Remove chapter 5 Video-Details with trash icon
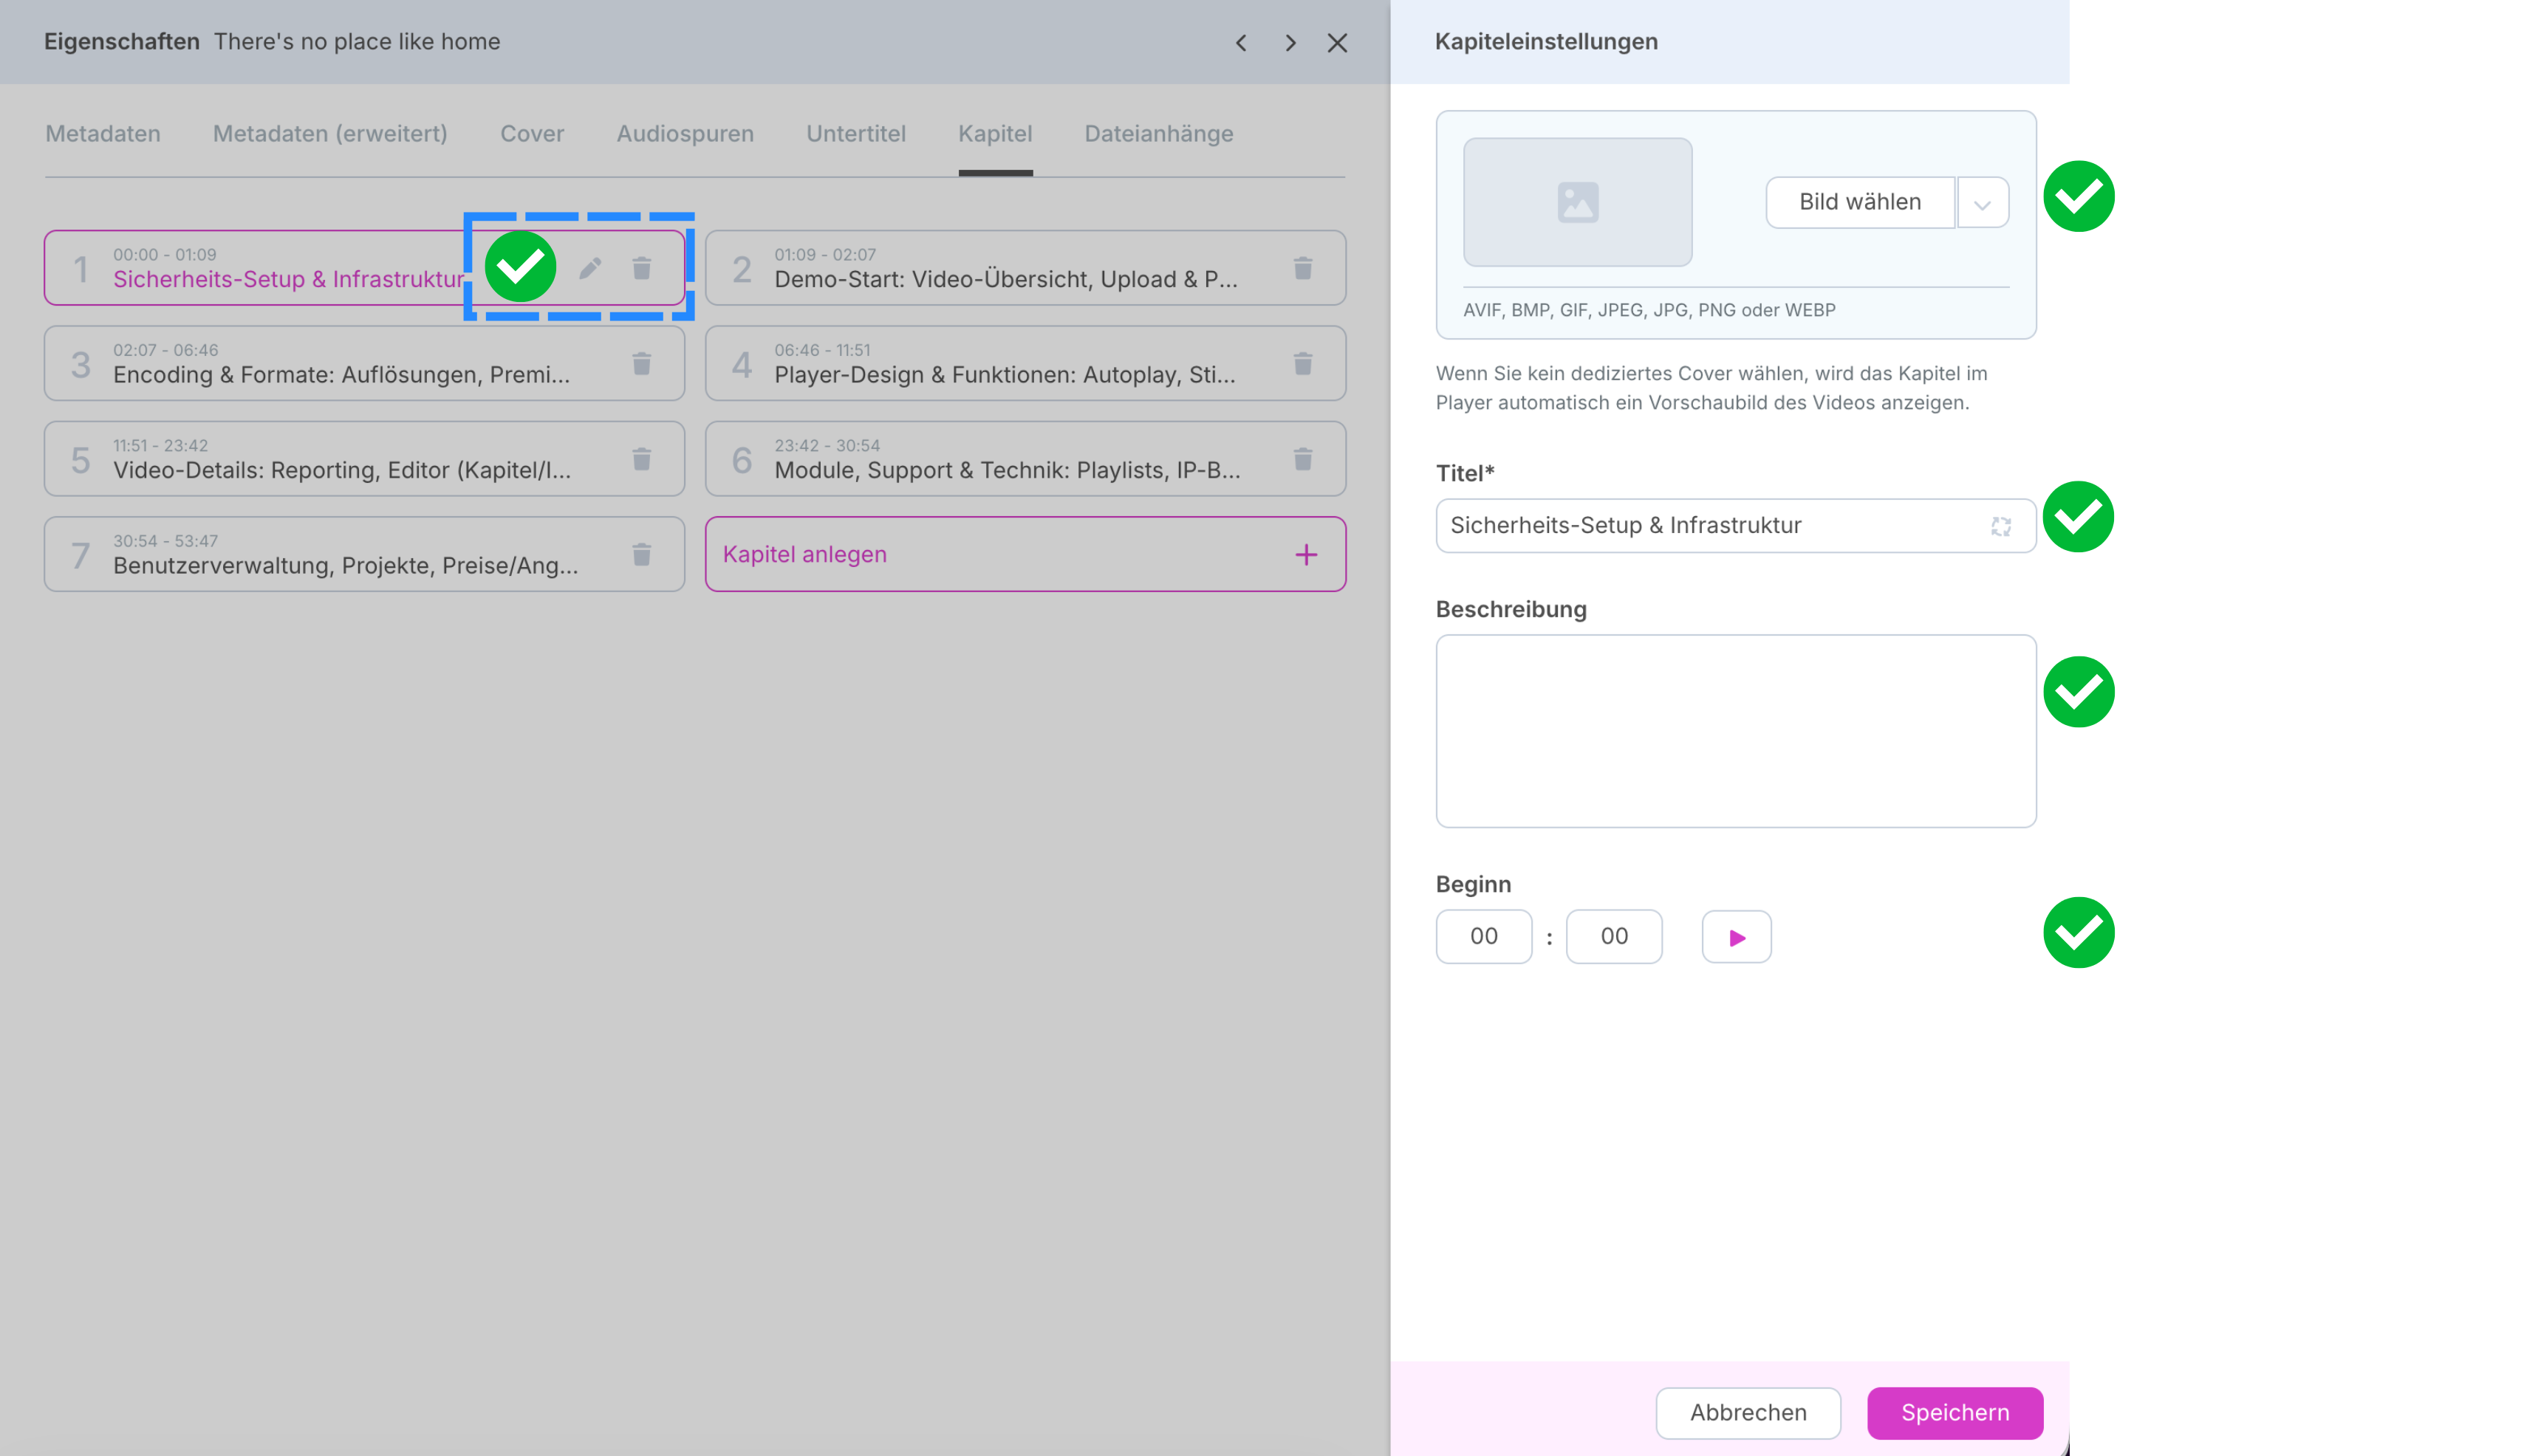 point(641,459)
